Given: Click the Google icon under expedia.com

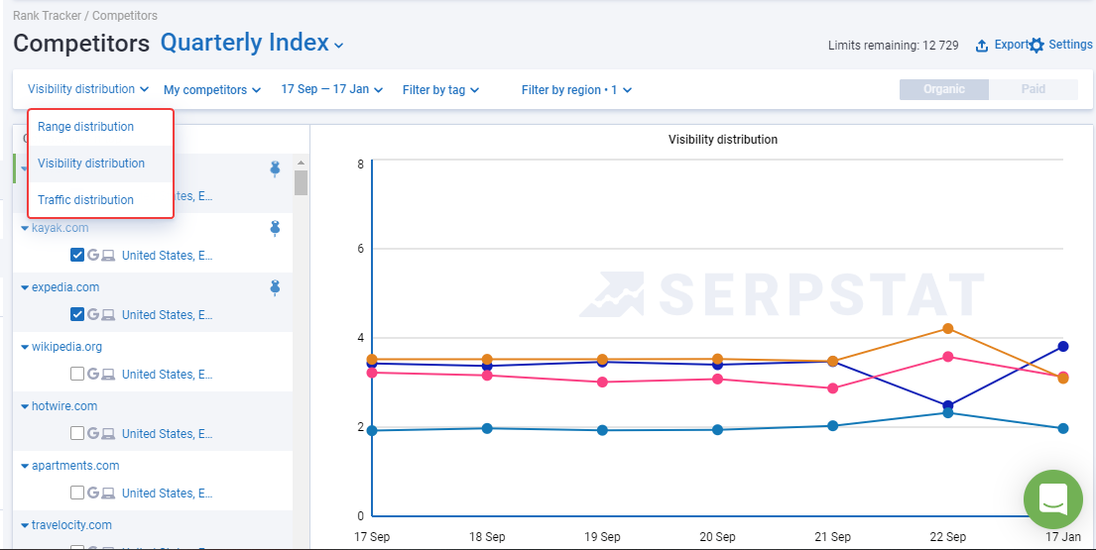Looking at the screenshot, I should 93,315.
